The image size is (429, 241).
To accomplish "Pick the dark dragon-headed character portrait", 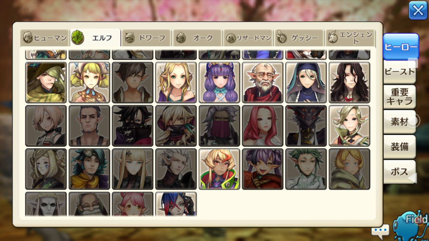I will coord(306,126).
